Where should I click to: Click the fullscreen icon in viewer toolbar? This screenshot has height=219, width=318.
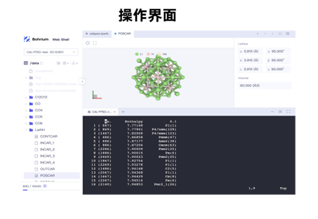coord(95,43)
